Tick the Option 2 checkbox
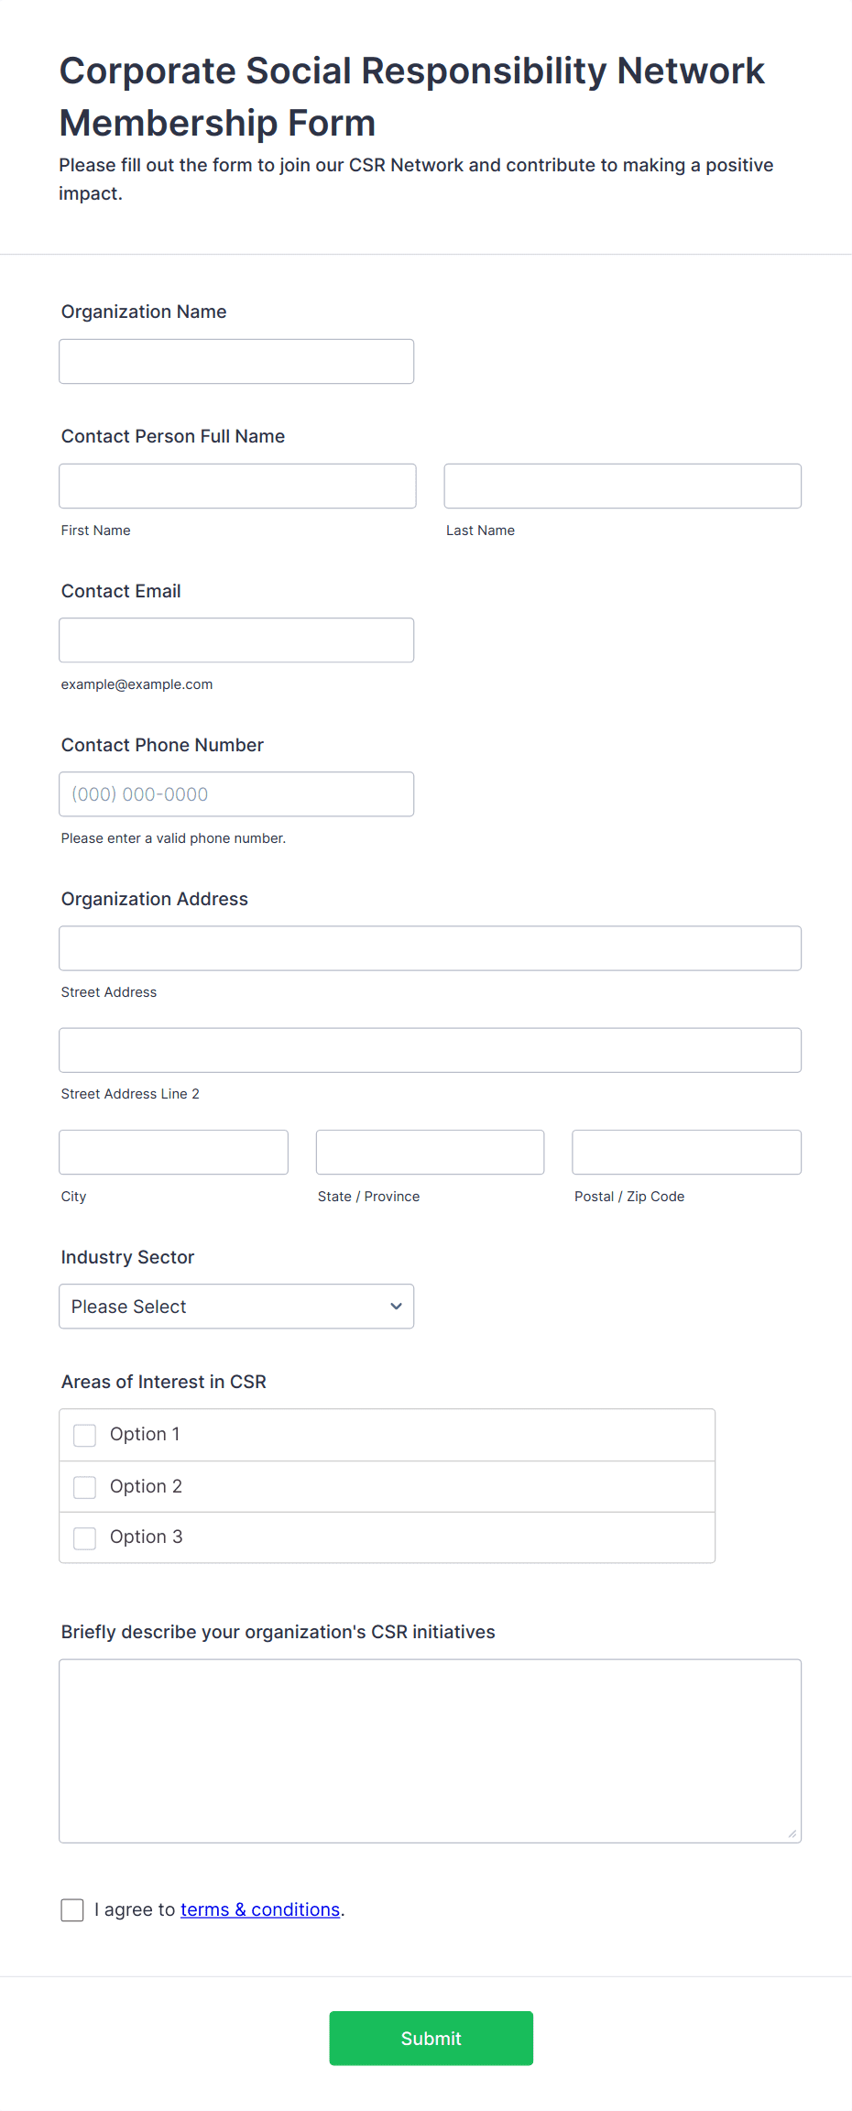 tap(85, 1487)
